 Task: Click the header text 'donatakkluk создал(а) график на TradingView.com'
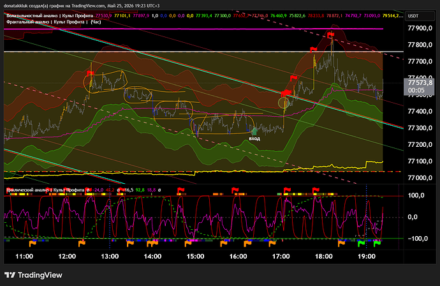(x=55, y=6)
